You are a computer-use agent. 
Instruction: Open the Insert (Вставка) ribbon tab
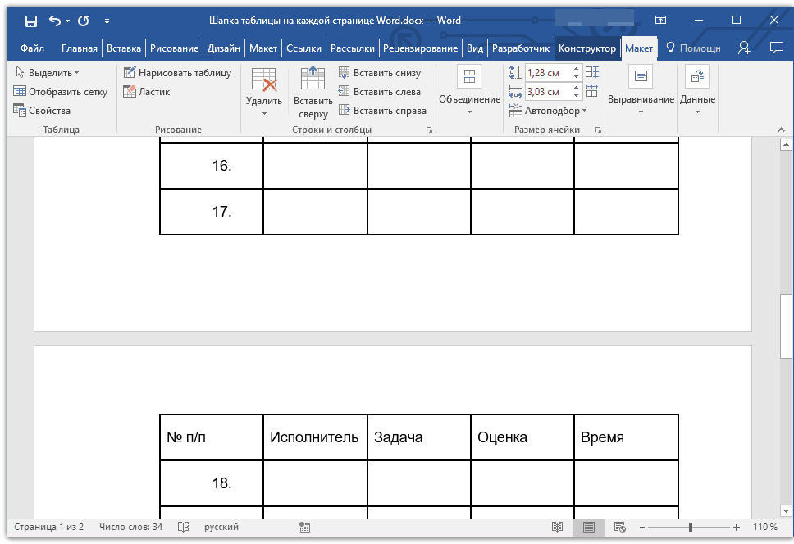click(124, 48)
